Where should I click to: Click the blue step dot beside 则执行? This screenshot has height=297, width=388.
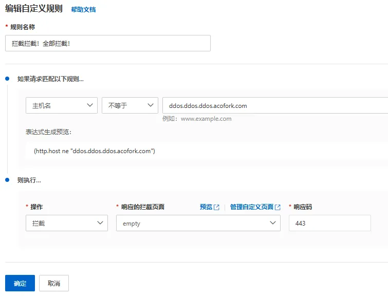[x=7, y=180]
